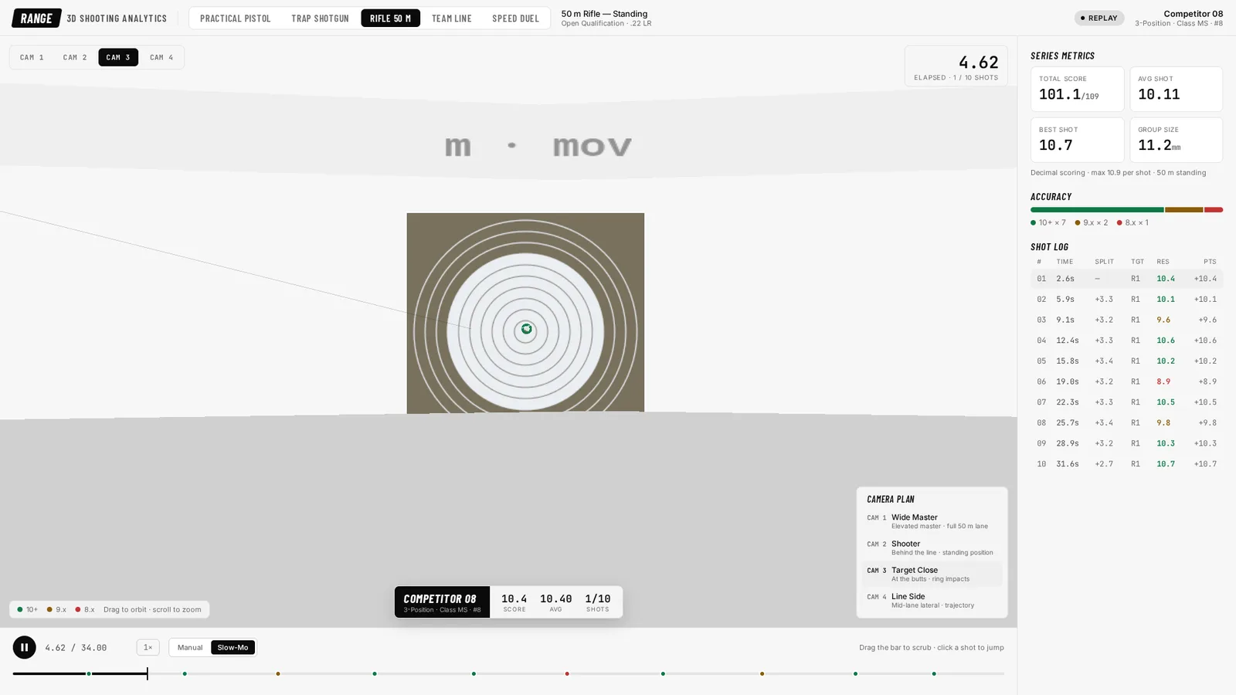Click the elapsed time 4.62 readout
This screenshot has height=695, width=1236.
(x=978, y=62)
